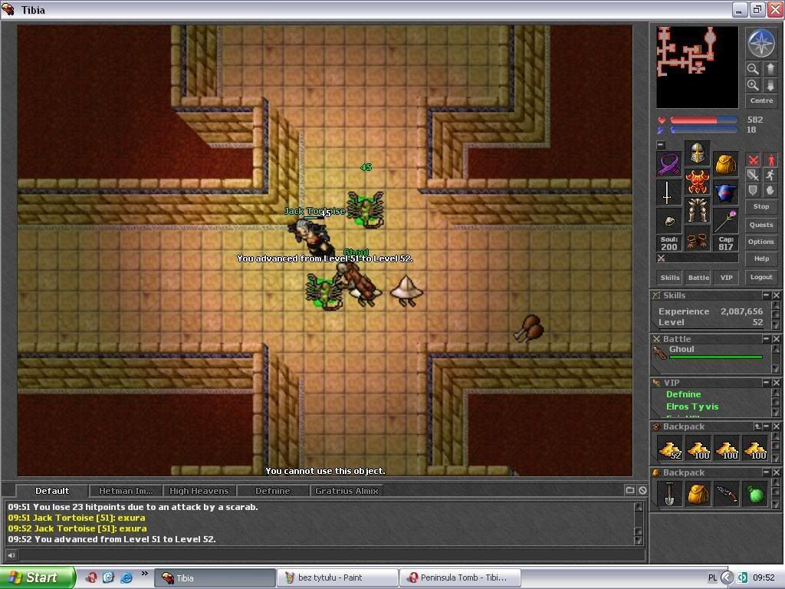Move minimap down one floor
This screenshot has height=589, width=785.
tap(770, 85)
